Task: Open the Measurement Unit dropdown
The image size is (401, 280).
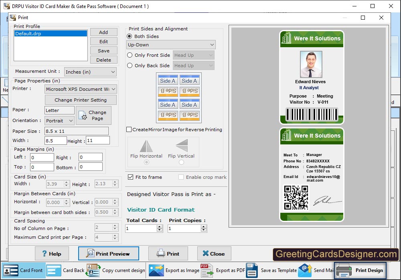Action: [90, 72]
